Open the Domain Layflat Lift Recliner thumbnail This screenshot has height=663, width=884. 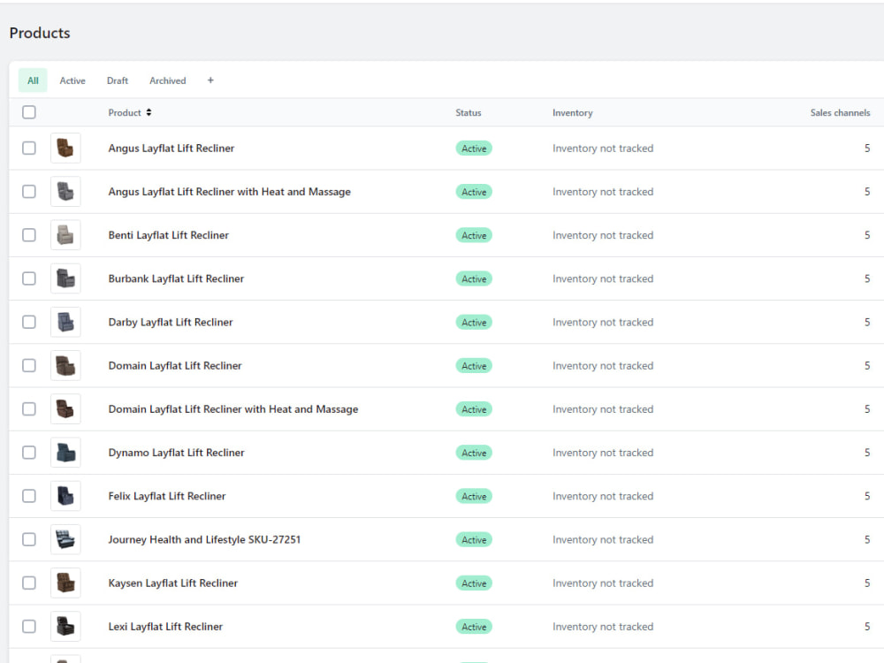(x=65, y=365)
